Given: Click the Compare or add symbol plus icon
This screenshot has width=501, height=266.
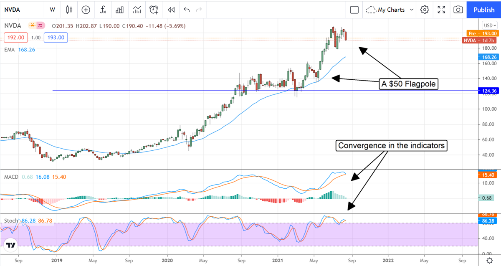Looking at the screenshot, I should [x=86, y=10].
